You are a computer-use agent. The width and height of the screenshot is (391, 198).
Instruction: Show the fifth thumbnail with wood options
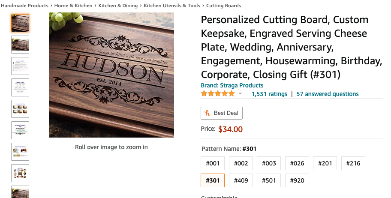click(x=20, y=109)
